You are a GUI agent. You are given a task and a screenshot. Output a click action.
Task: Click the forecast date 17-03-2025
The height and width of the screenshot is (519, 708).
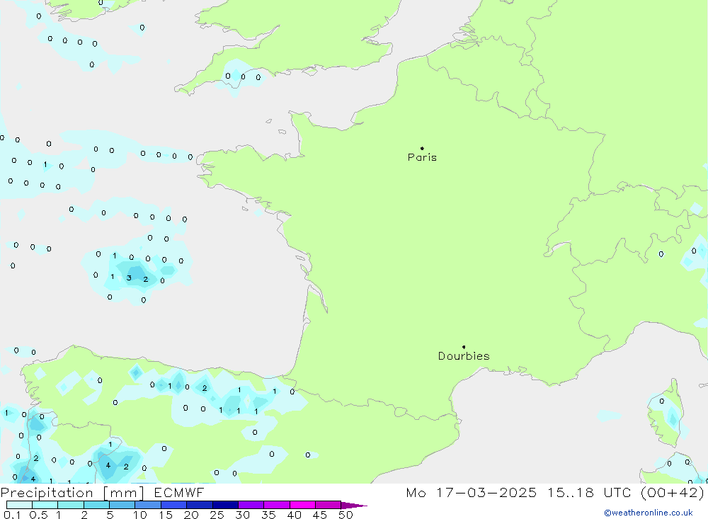pos(487,493)
